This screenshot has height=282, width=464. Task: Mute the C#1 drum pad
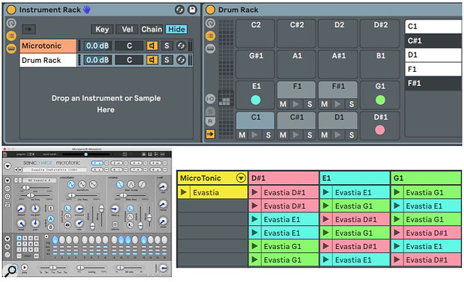point(283,135)
